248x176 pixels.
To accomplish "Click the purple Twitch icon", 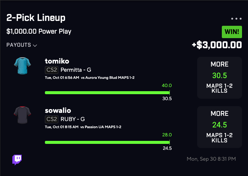I will (x=17, y=160).
